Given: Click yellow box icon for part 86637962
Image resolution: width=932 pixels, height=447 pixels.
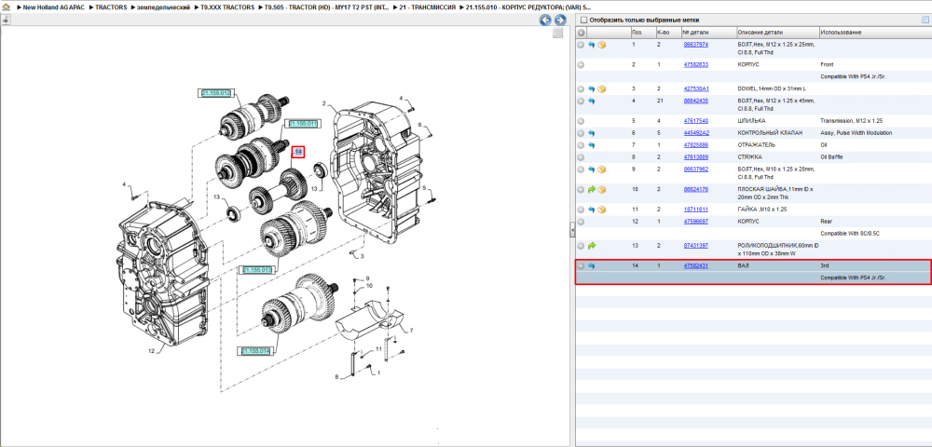Looking at the screenshot, I should coord(601,169).
